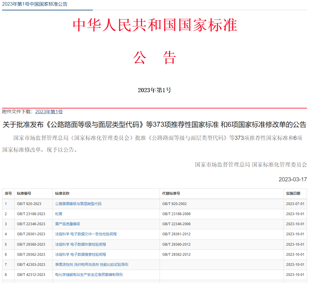310x283 pixels.
Task: Select the replaced standard GB/T 23188-2008 cell
Action: click(x=177, y=214)
